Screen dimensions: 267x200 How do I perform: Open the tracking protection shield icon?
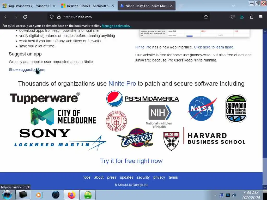click(x=52, y=17)
